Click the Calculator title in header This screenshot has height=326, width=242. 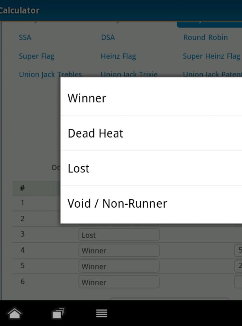tap(19, 10)
